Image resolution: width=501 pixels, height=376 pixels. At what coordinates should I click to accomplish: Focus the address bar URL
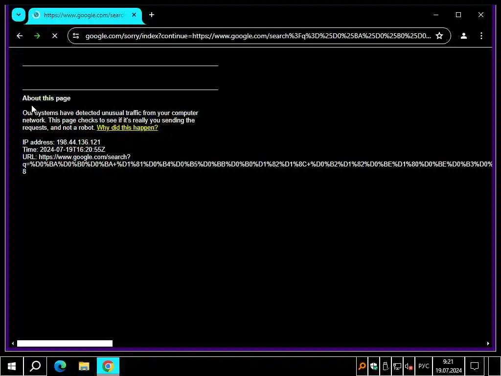click(x=258, y=36)
